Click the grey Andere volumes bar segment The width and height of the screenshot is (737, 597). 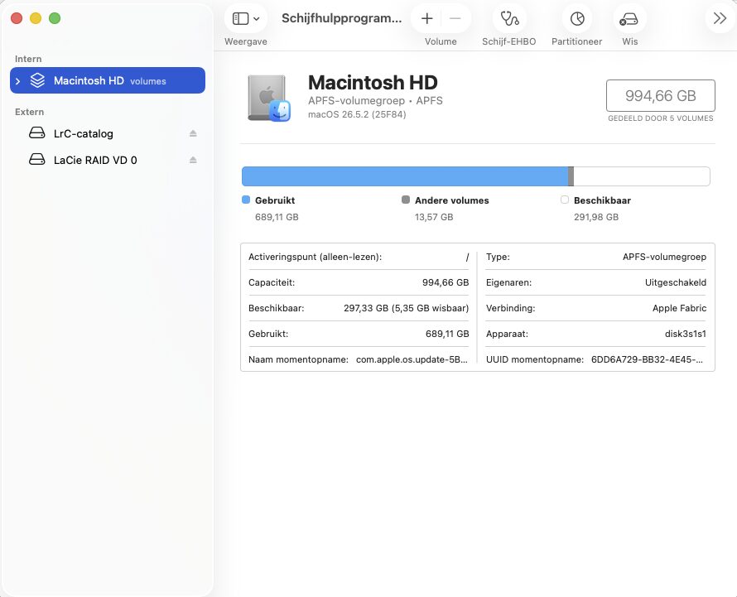571,176
